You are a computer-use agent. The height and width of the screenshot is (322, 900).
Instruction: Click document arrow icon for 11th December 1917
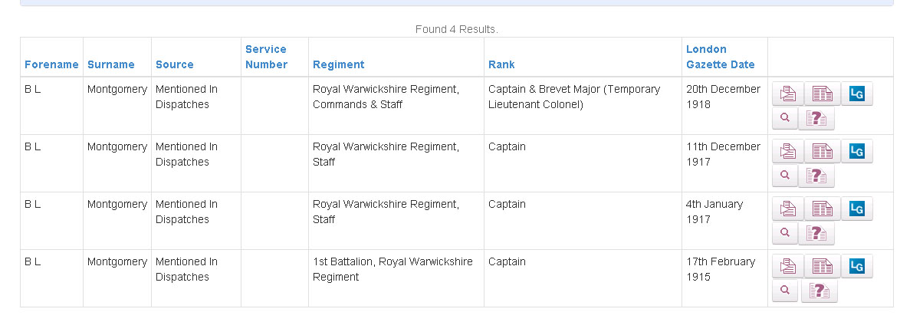point(787,152)
